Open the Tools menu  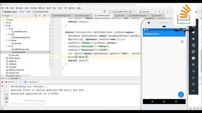pos(60,8)
